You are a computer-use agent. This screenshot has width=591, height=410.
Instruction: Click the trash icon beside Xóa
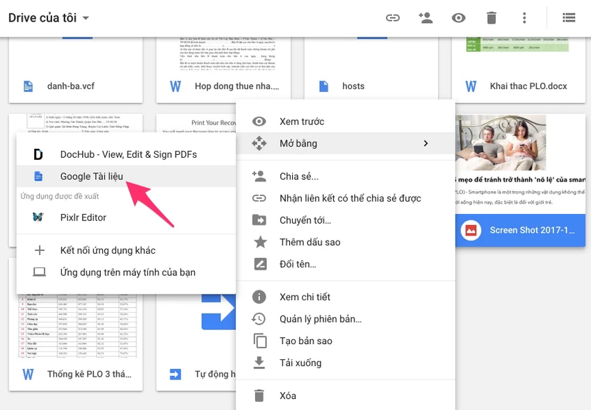(x=259, y=395)
